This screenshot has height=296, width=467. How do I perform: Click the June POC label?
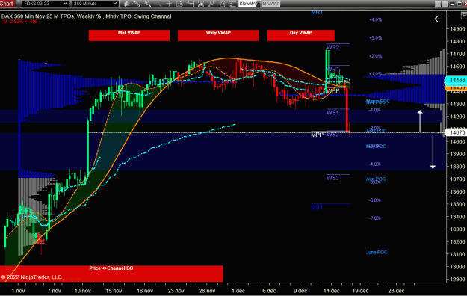pyautogui.click(x=377, y=252)
